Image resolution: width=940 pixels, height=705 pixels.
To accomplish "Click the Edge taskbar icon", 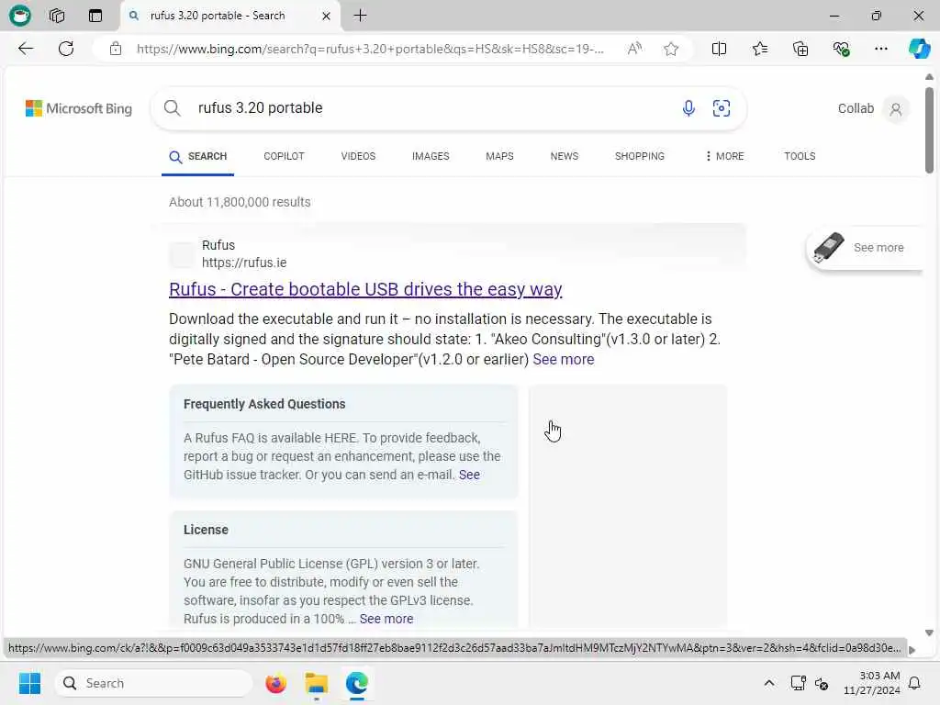I will (357, 683).
